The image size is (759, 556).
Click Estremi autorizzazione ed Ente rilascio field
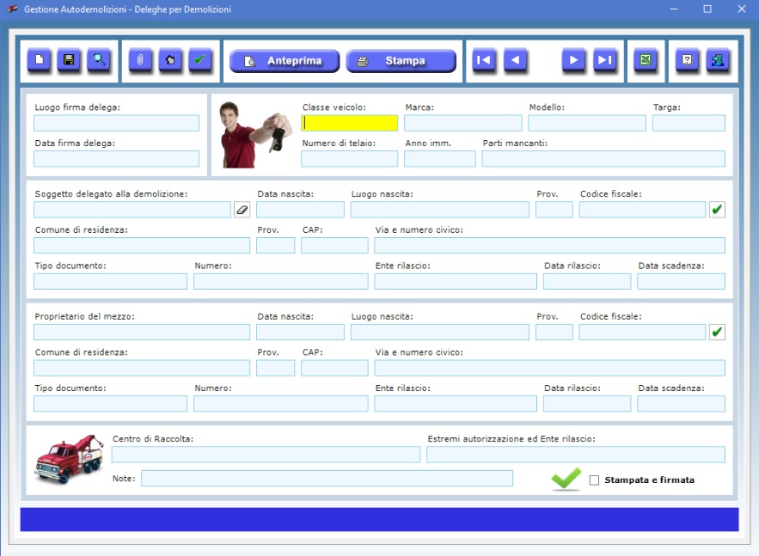point(576,455)
